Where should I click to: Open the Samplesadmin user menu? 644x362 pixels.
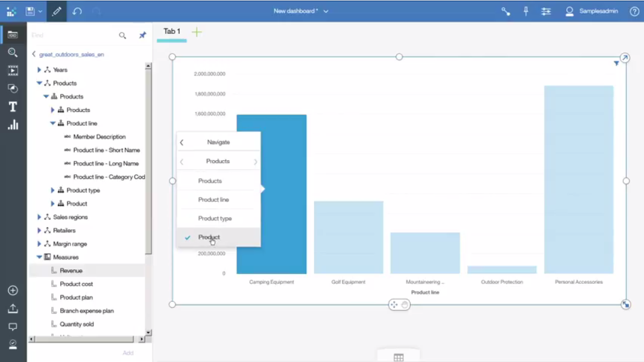(592, 11)
